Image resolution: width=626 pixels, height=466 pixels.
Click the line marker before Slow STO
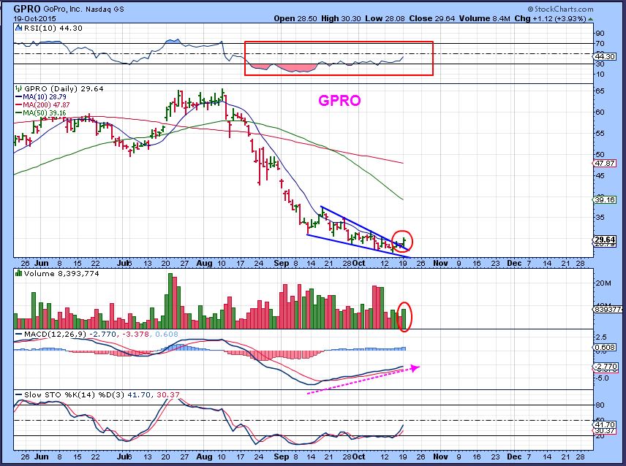tap(18, 394)
